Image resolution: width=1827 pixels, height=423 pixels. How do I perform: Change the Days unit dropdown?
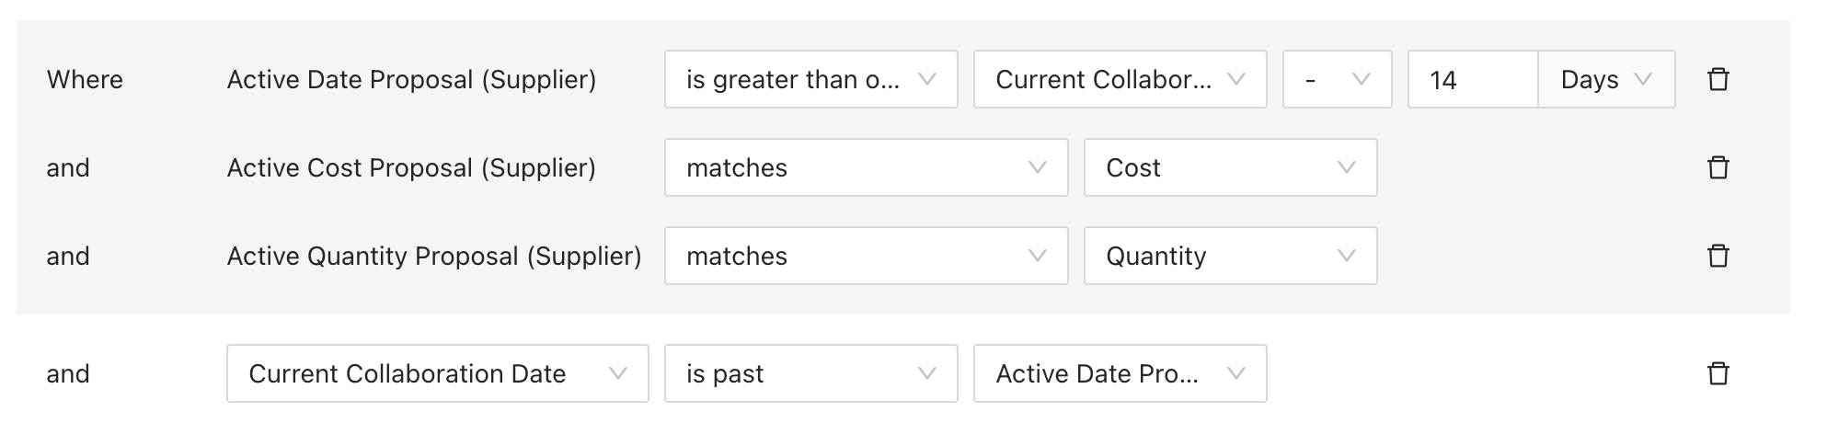(1606, 79)
